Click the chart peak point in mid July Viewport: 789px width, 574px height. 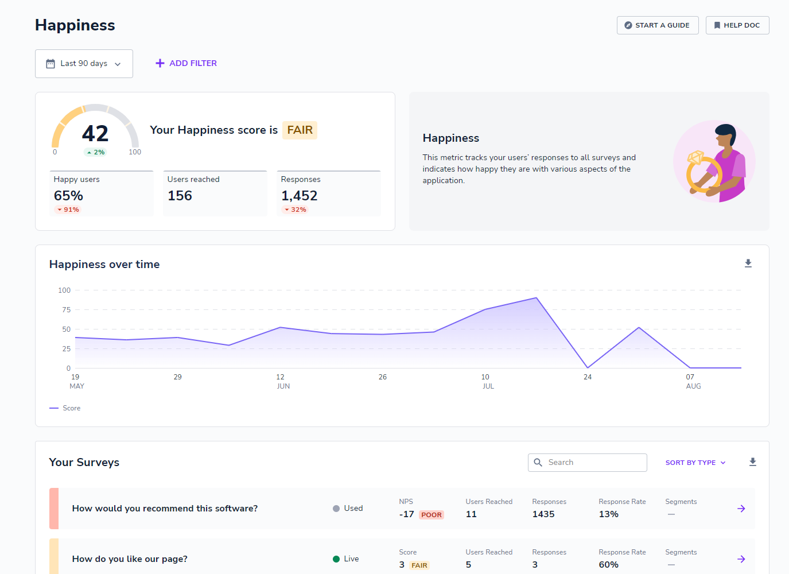point(537,298)
